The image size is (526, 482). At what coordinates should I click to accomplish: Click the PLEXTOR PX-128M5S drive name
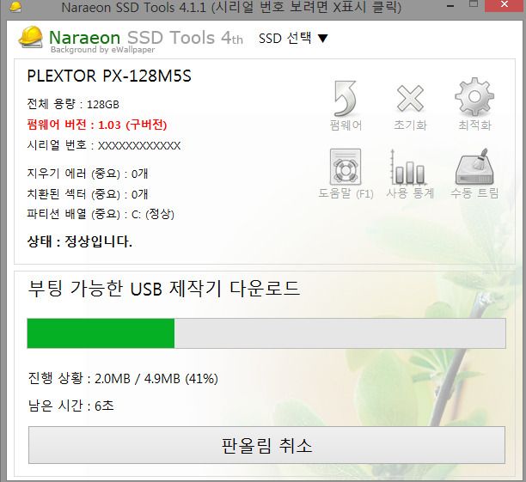click(x=109, y=76)
